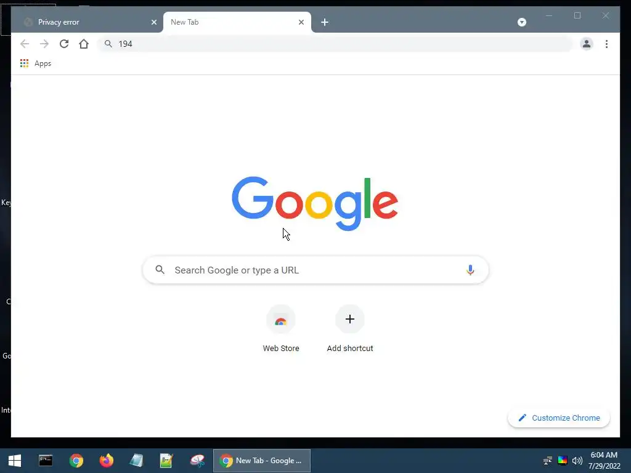Click Add shortcut tile
The image size is (631, 473).
[x=350, y=329]
